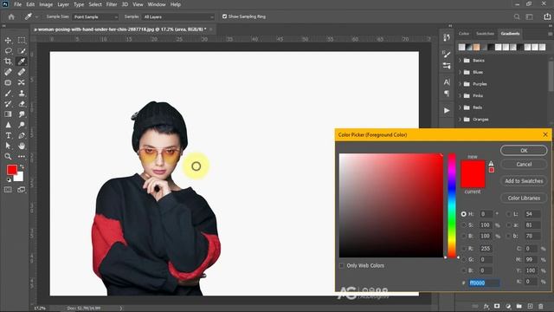Click the Create new group folder icon
The width and height of the screenshot is (554, 312).
pos(519,306)
